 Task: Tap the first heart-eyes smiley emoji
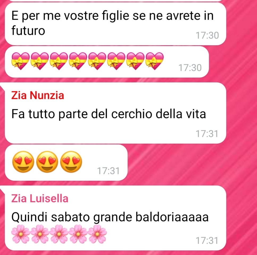click(23, 162)
